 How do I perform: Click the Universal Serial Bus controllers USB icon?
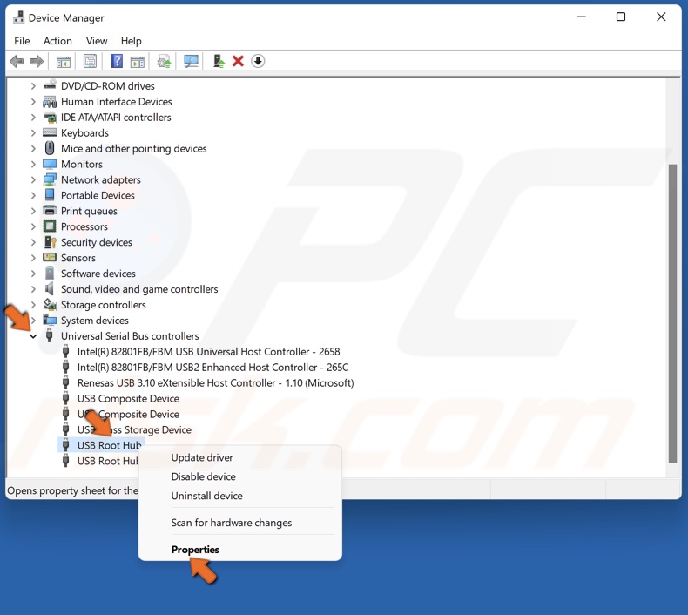pyautogui.click(x=50, y=336)
